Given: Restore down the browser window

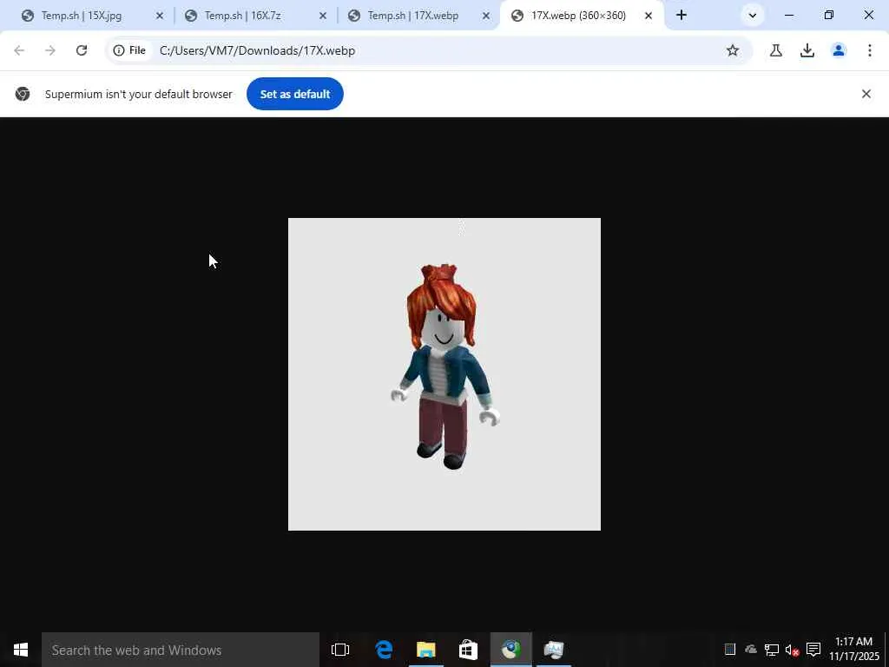Looking at the screenshot, I should tap(829, 16).
